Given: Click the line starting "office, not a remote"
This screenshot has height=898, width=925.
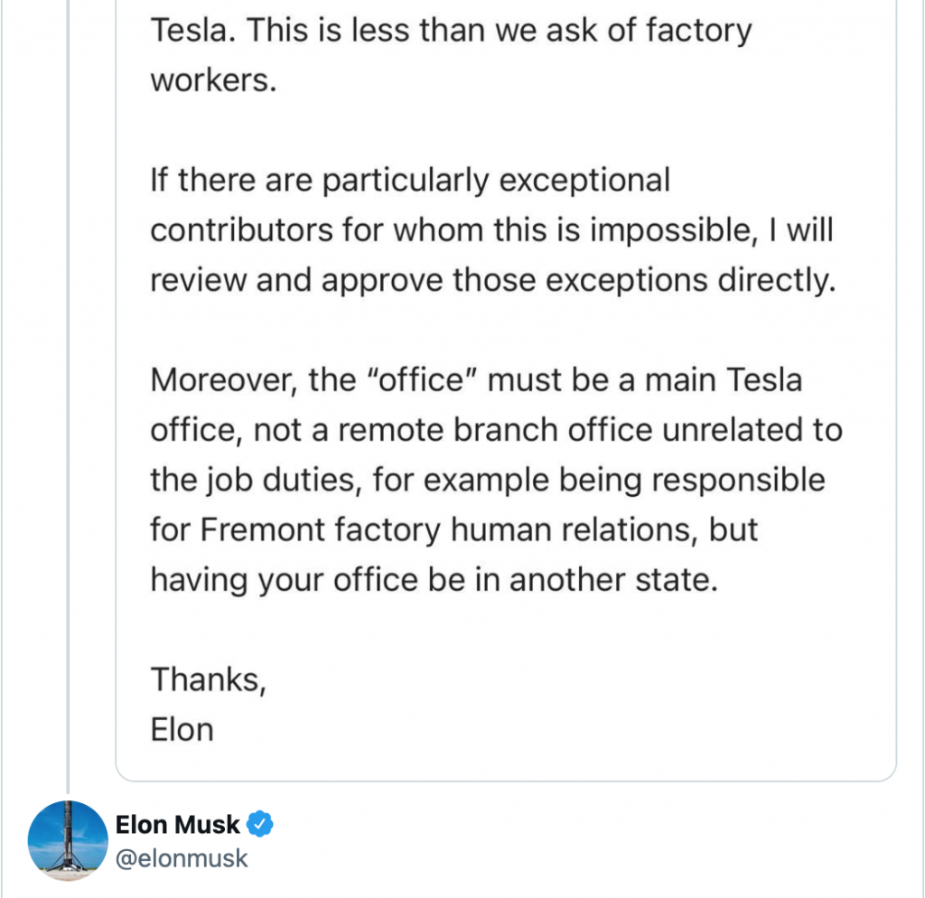Looking at the screenshot, I should [496, 428].
